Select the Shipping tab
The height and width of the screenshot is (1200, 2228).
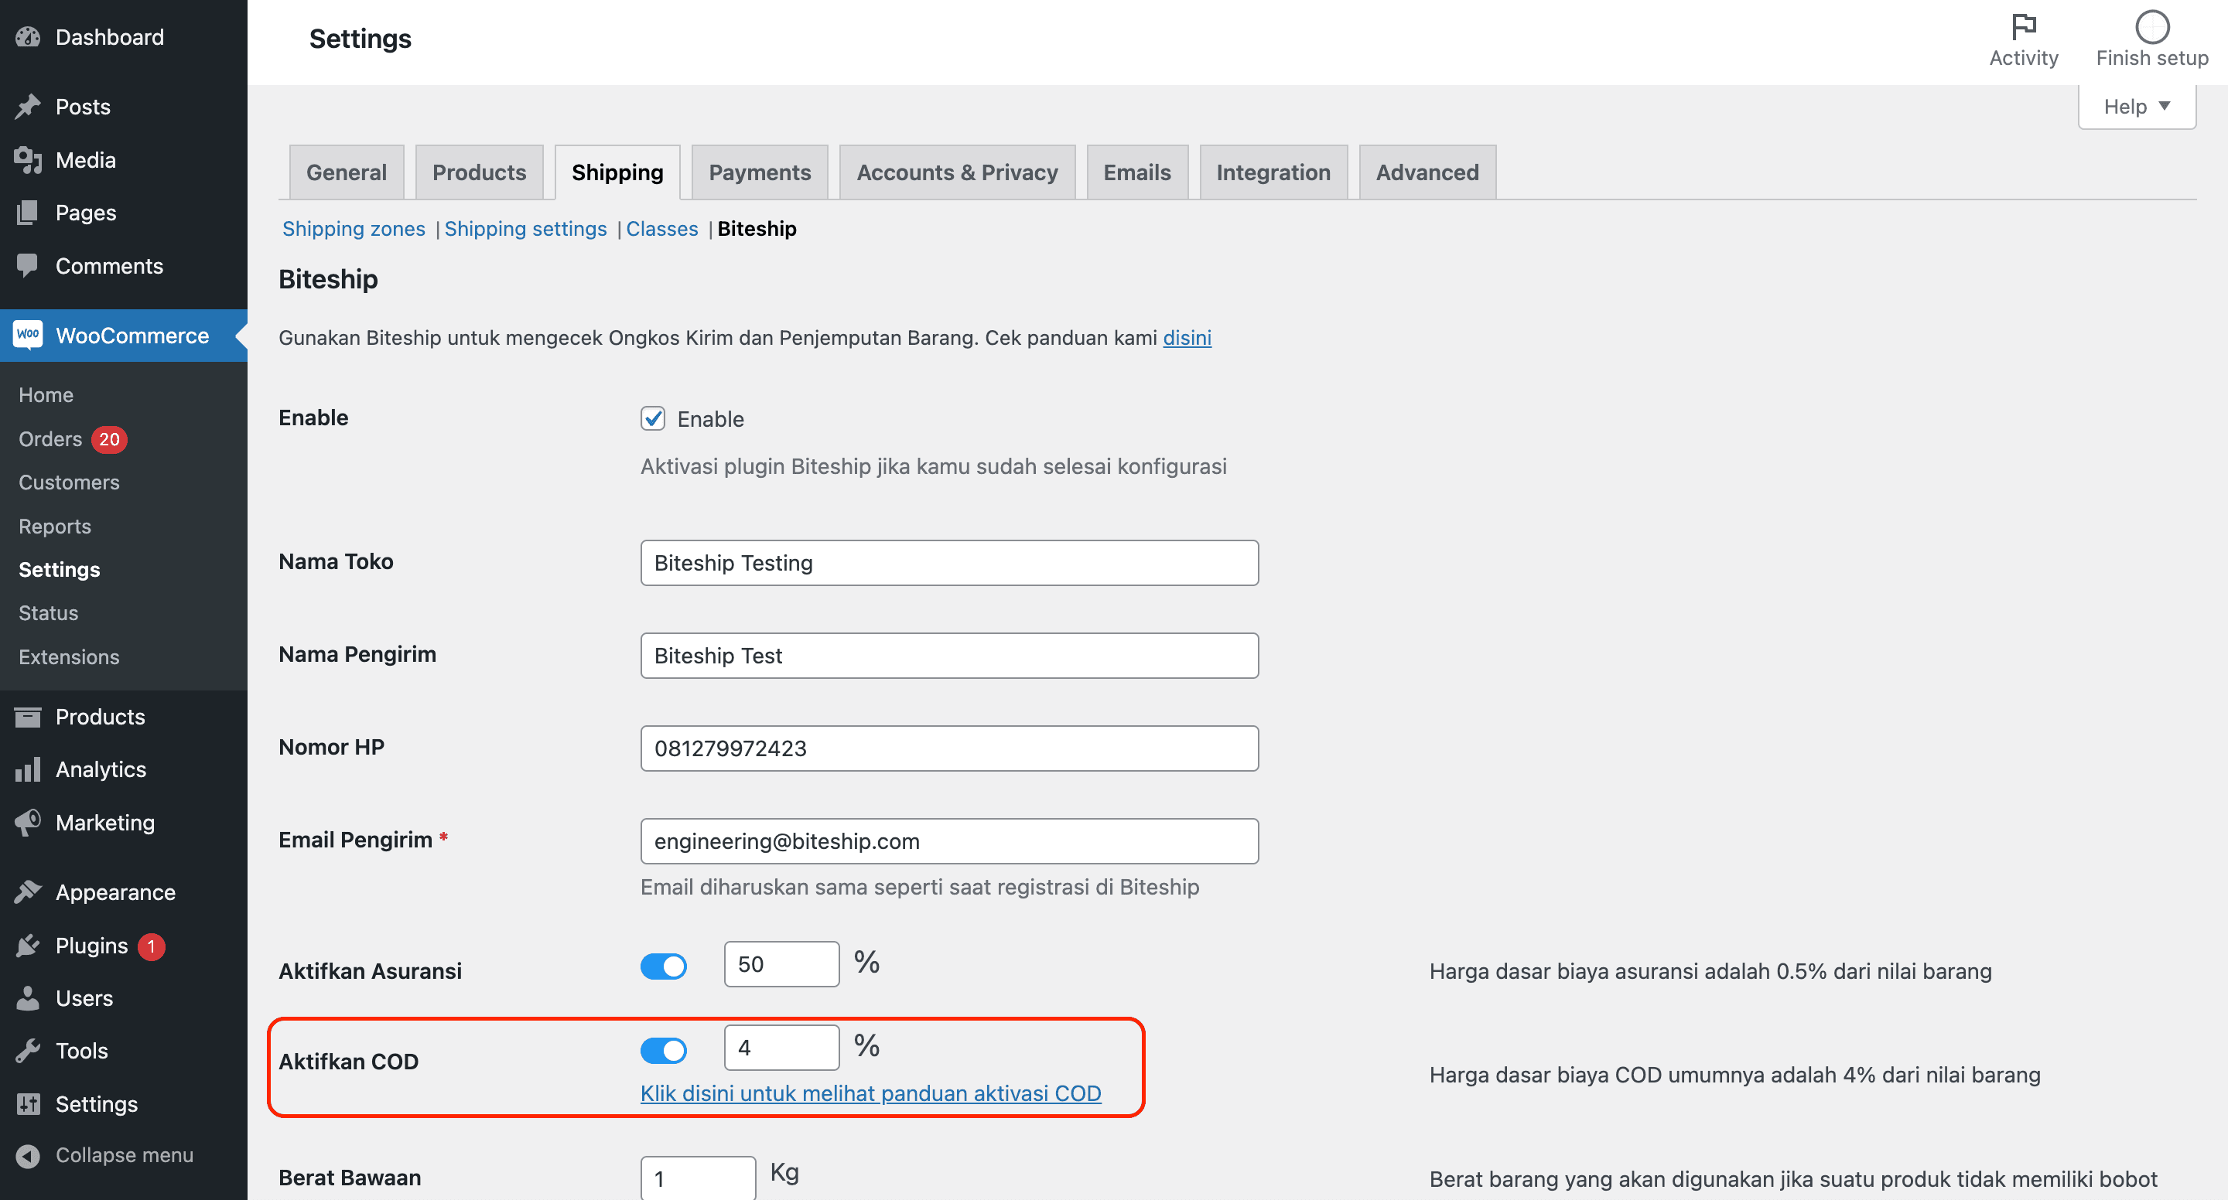(x=617, y=172)
